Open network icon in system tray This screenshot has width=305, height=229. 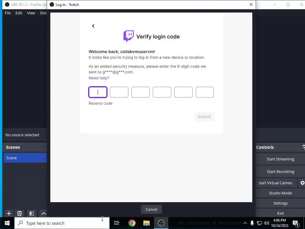pyautogui.click(x=259, y=223)
